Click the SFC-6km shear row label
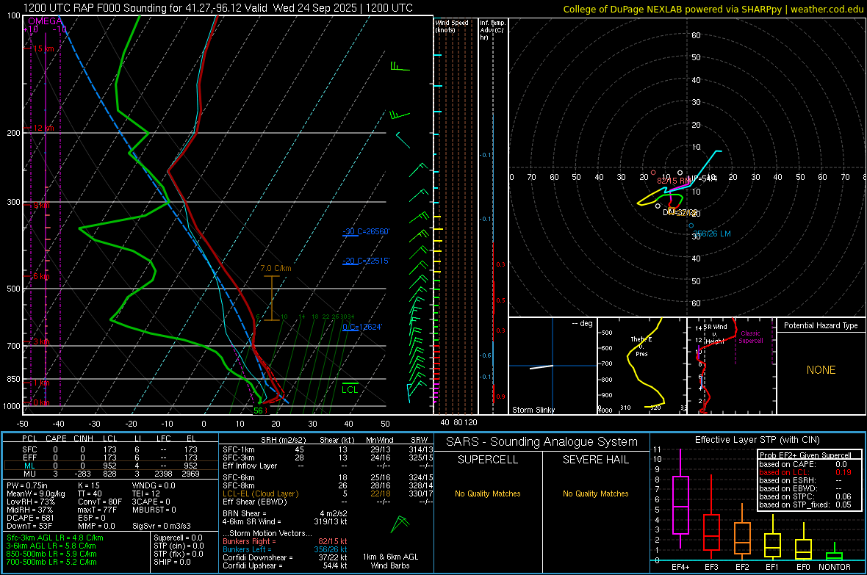 (x=239, y=477)
